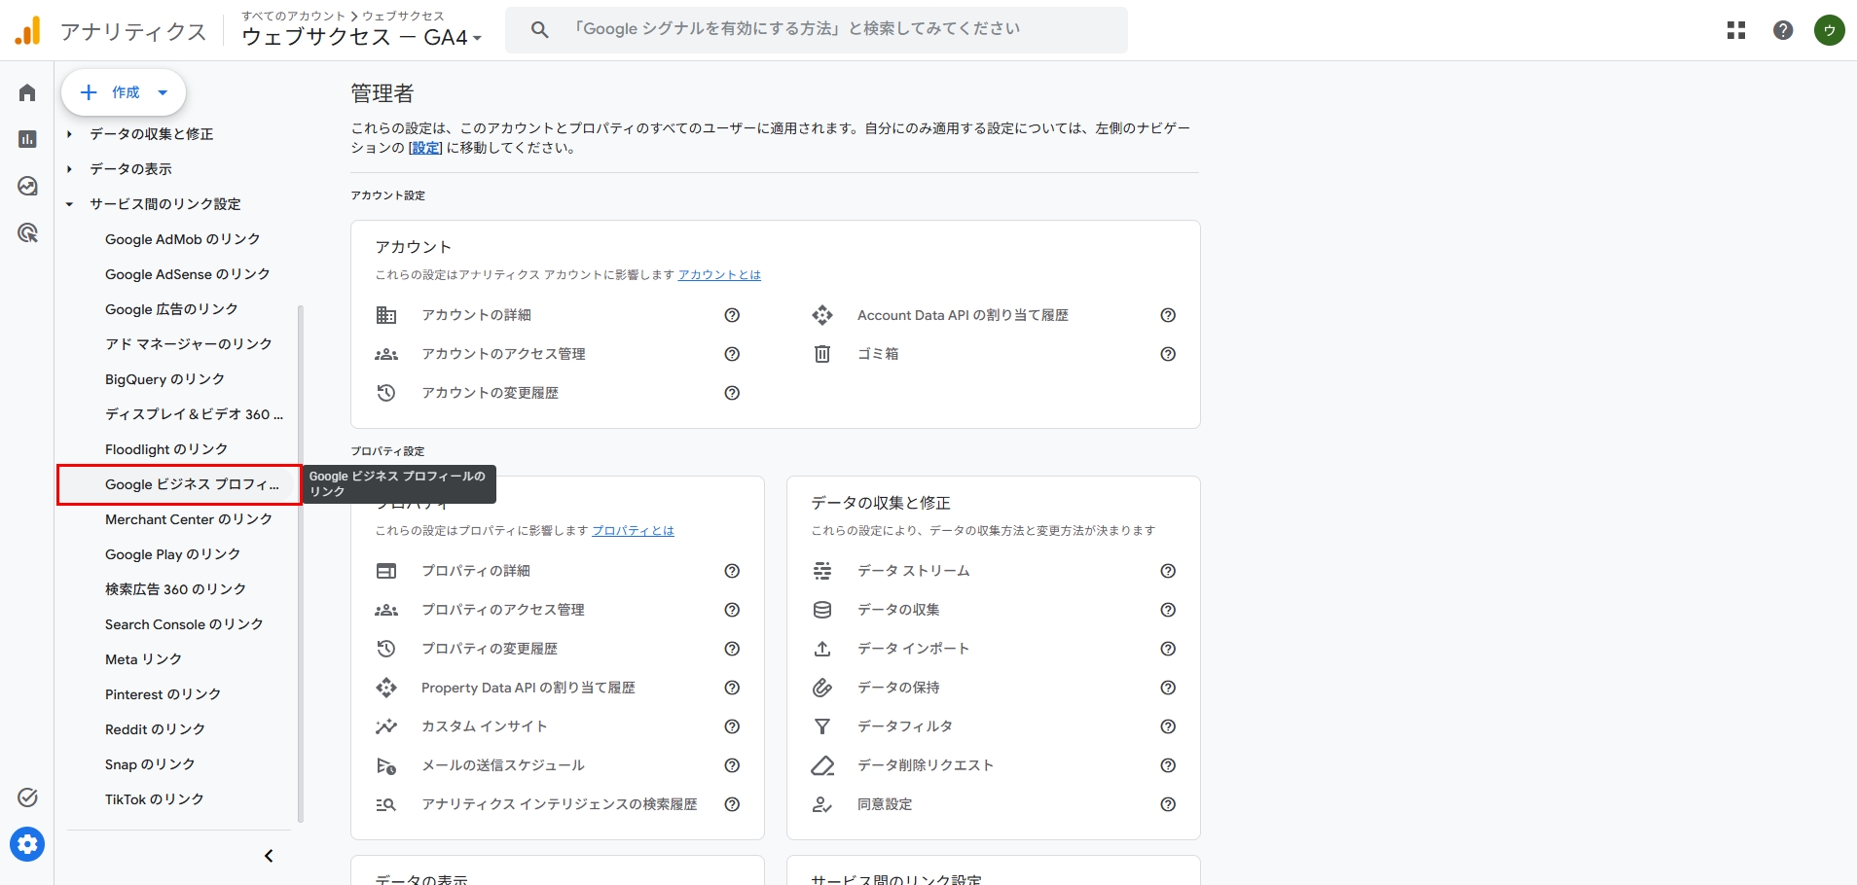Select 検索広告 360 のリンク
1857x885 pixels.
(x=175, y=589)
